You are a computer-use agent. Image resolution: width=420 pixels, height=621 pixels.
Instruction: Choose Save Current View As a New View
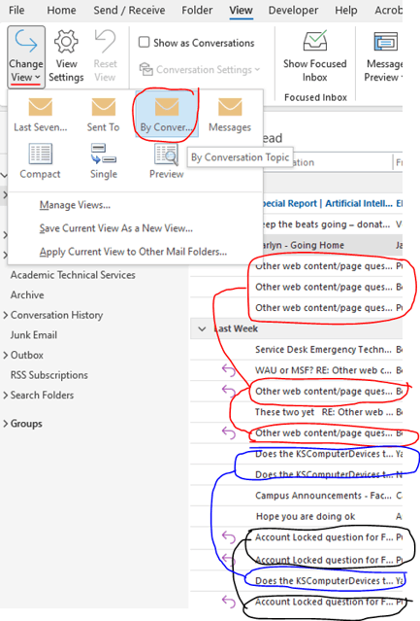click(115, 228)
